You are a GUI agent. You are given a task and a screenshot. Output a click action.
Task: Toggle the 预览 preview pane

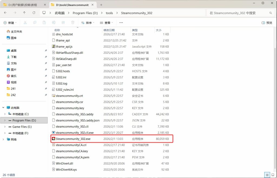[267, 23]
